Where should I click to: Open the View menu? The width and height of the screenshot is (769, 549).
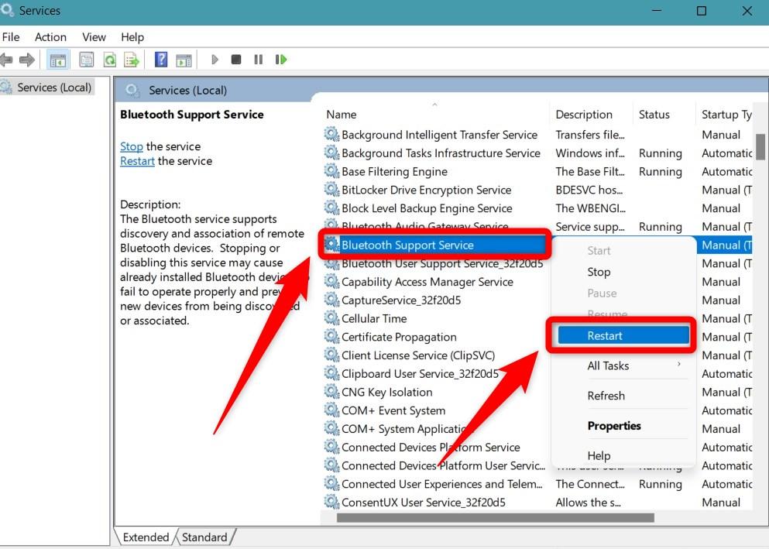coord(94,36)
